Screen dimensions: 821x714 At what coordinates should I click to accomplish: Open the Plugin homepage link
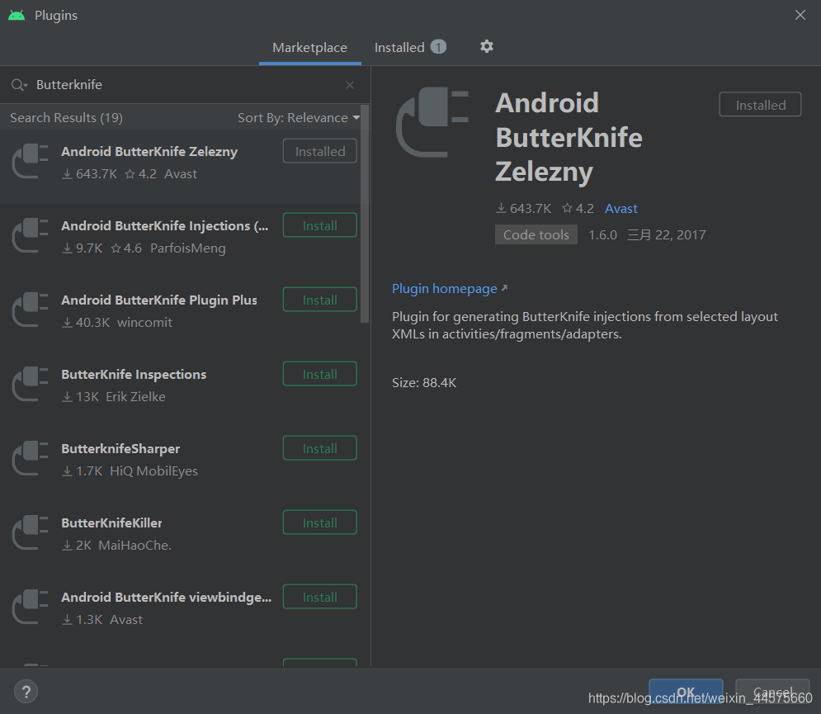tap(443, 288)
